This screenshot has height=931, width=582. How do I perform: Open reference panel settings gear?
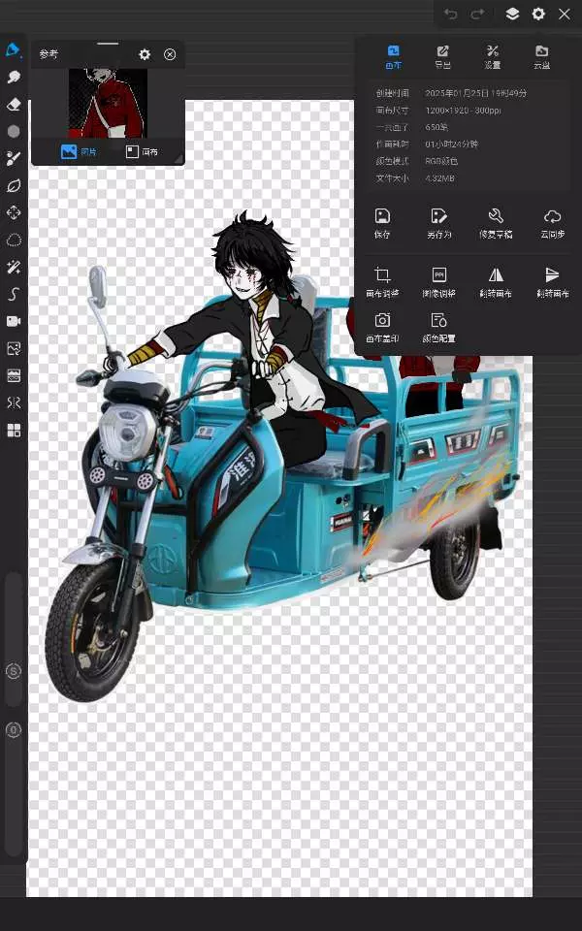point(145,54)
